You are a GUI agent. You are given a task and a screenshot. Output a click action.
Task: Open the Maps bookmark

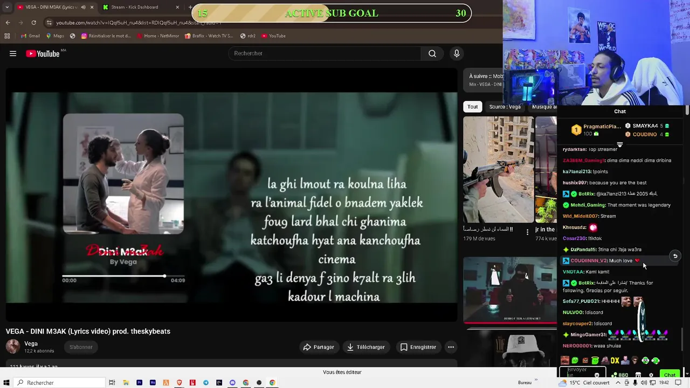55,36
